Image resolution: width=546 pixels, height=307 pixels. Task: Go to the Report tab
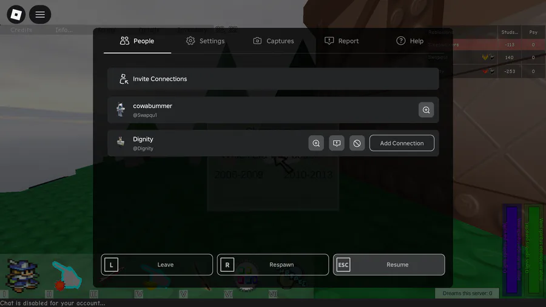click(342, 41)
